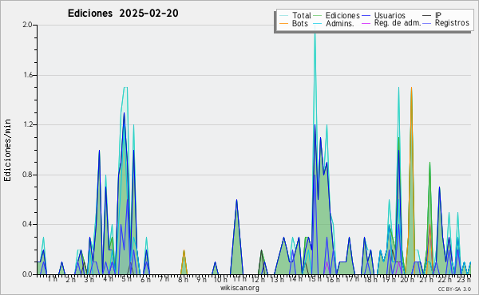479x295 pixels.
Task: Click the 0.0 y-axis value
Action: click(x=27, y=274)
